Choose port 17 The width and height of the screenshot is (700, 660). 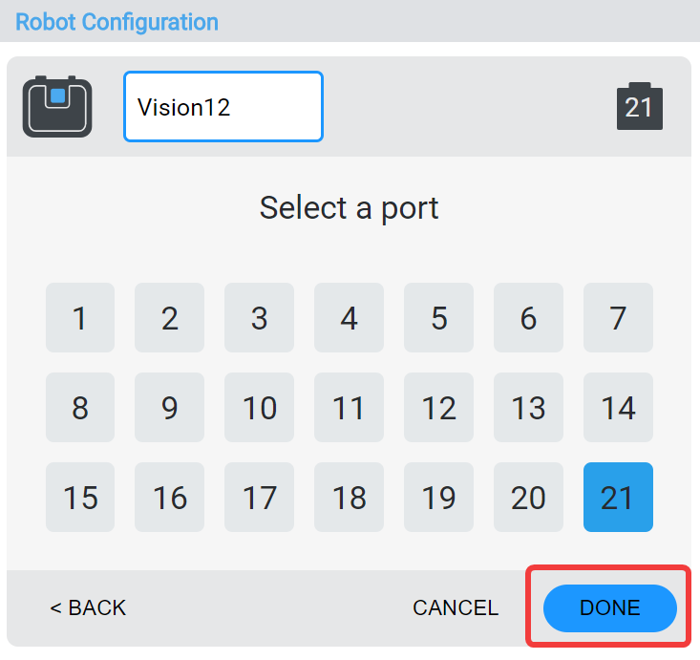click(x=260, y=498)
